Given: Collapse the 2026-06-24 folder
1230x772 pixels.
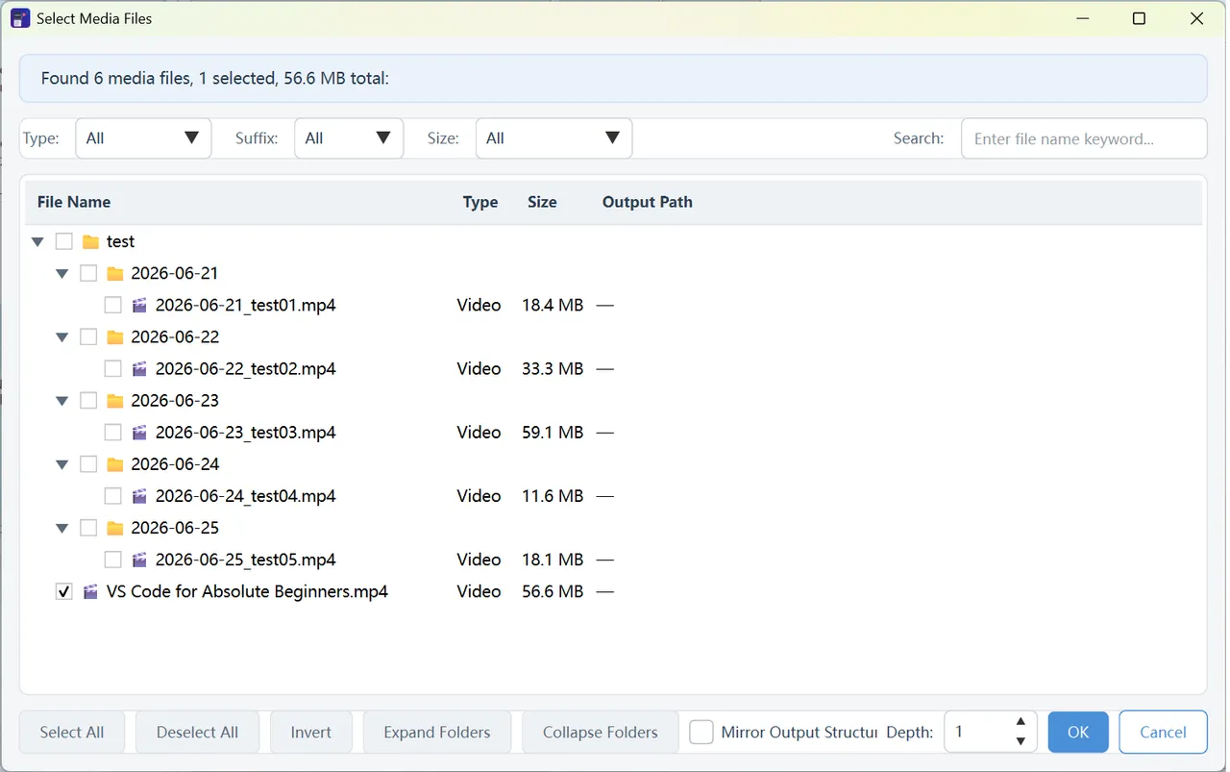Looking at the screenshot, I should coord(62,464).
